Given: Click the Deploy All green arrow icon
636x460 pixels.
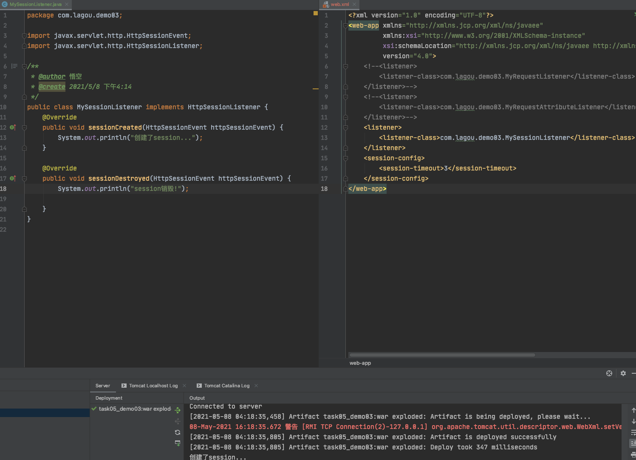Looking at the screenshot, I should click(178, 410).
